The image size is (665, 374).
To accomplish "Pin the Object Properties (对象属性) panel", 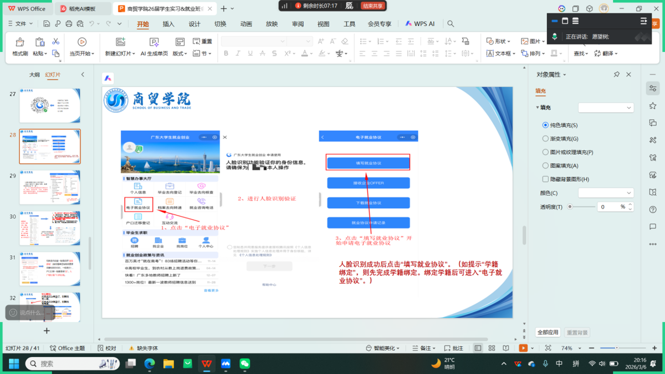I will (616, 74).
